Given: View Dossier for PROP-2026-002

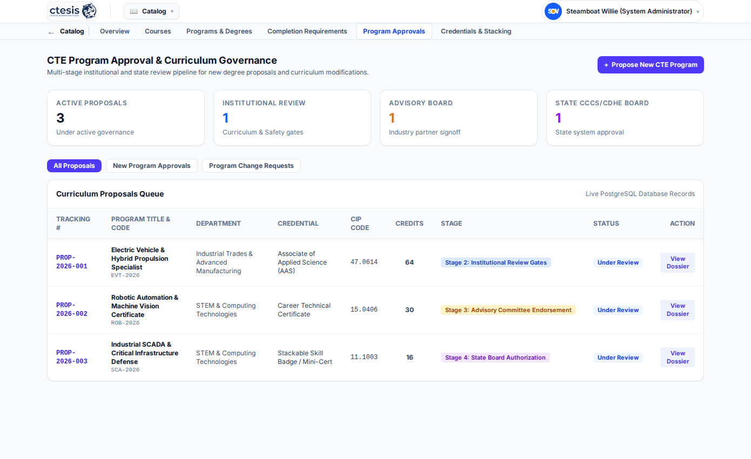Looking at the screenshot, I should pyautogui.click(x=678, y=310).
